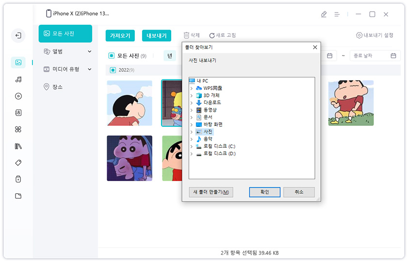Open the Music section icon
Viewport: 408px width, 262px height.
(18, 79)
